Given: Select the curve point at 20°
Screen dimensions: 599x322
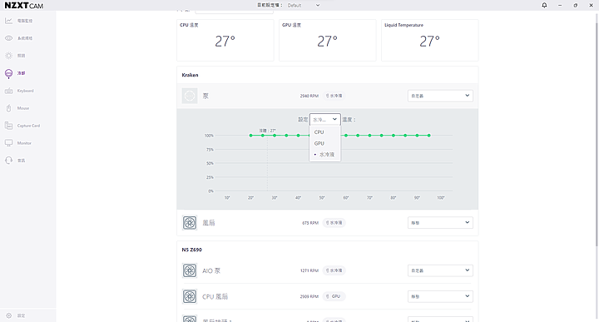Looking at the screenshot, I should point(250,136).
